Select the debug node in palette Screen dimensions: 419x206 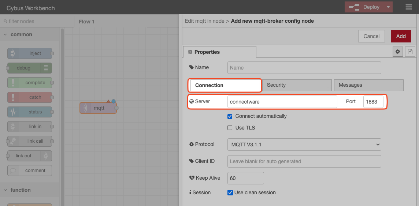pyautogui.click(x=30, y=68)
